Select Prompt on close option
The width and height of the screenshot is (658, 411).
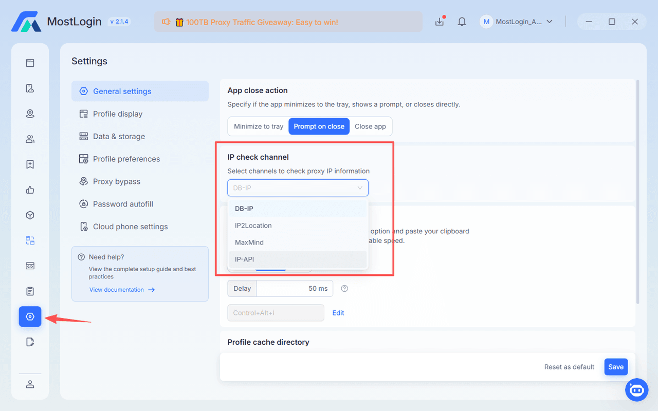point(319,126)
